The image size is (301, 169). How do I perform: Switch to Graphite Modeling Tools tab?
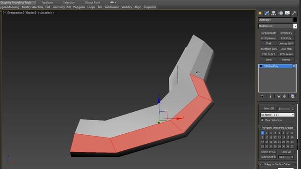pyautogui.click(x=16, y=2)
